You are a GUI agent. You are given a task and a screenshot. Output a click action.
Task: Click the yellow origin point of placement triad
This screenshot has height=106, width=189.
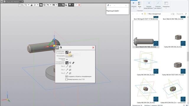[x=54, y=46]
